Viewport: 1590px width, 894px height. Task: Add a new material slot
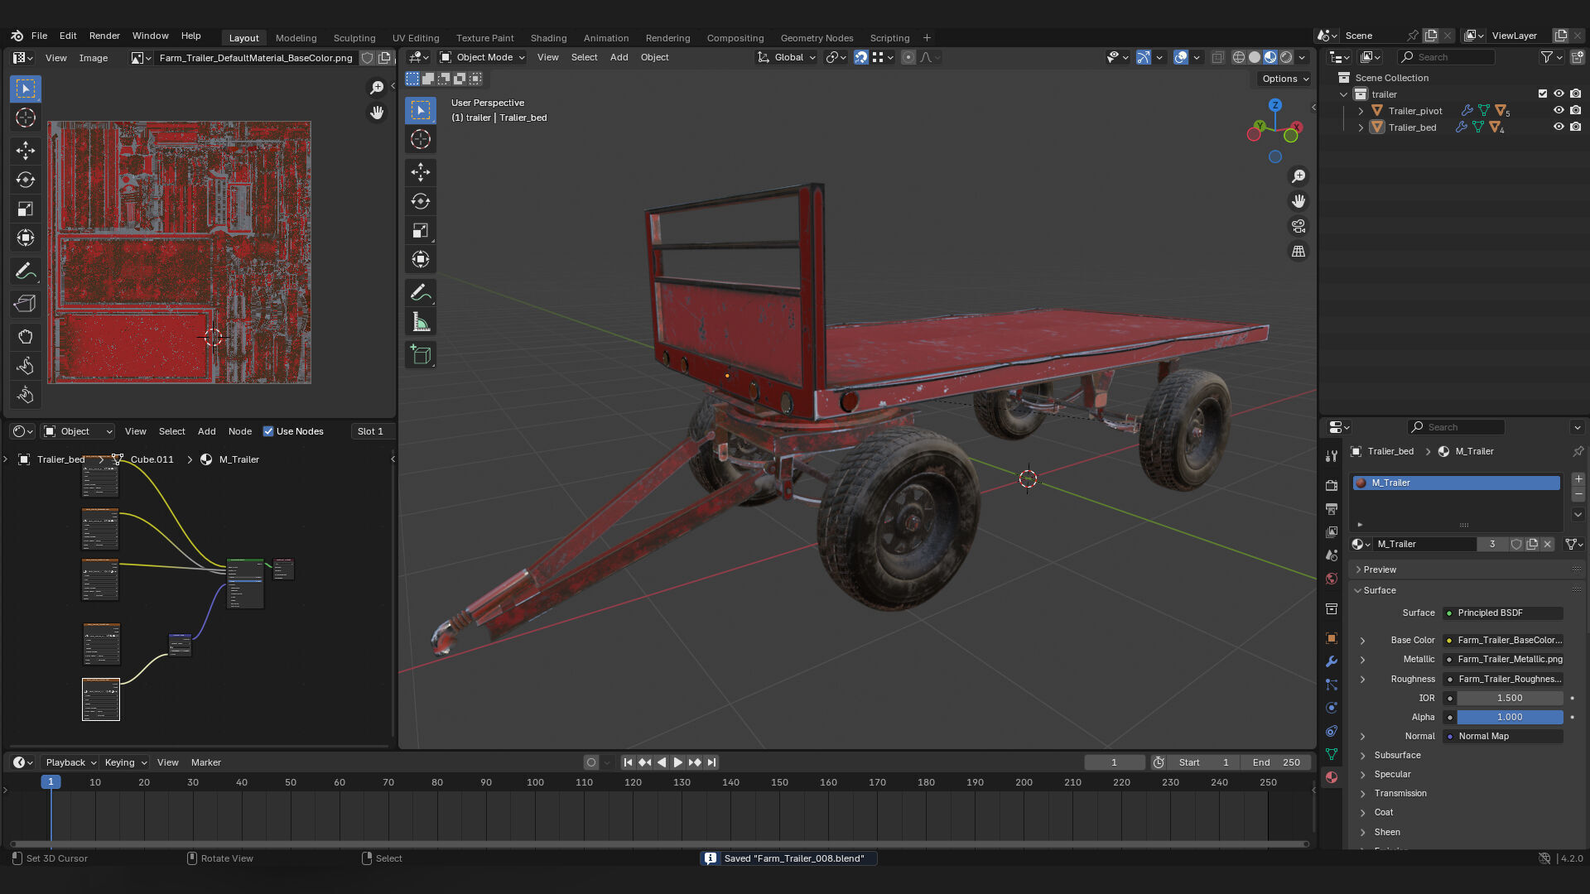(x=1578, y=478)
